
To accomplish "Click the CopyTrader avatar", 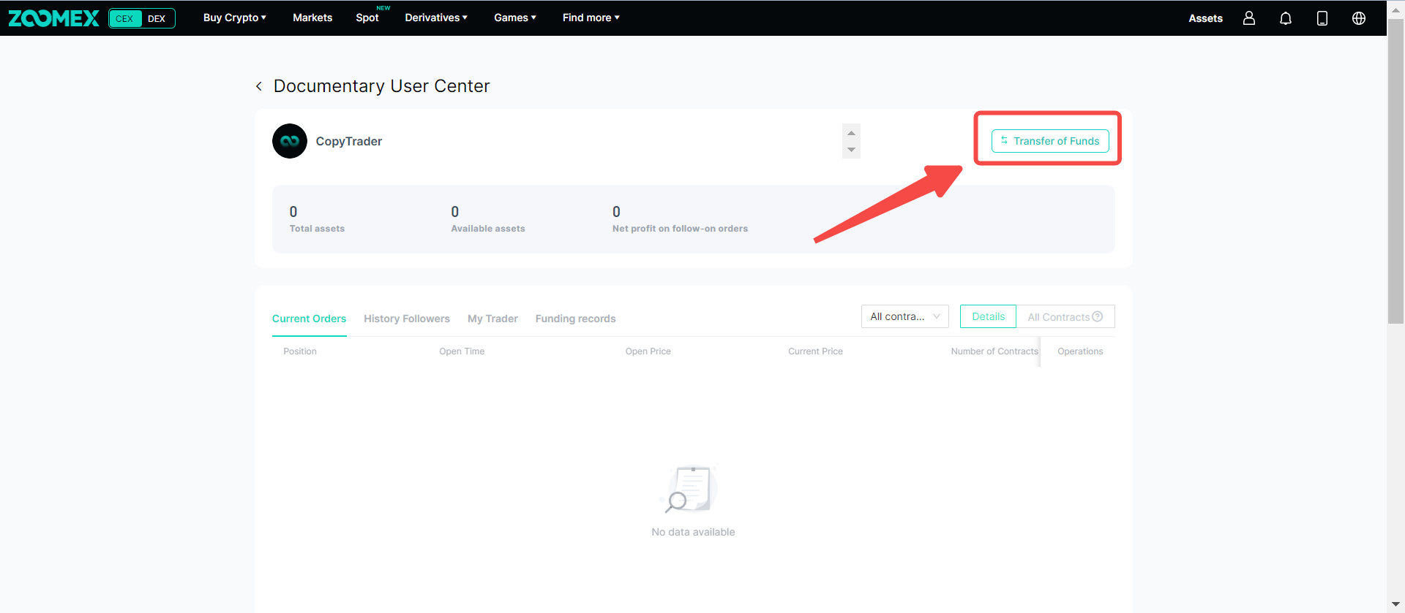I will (290, 141).
